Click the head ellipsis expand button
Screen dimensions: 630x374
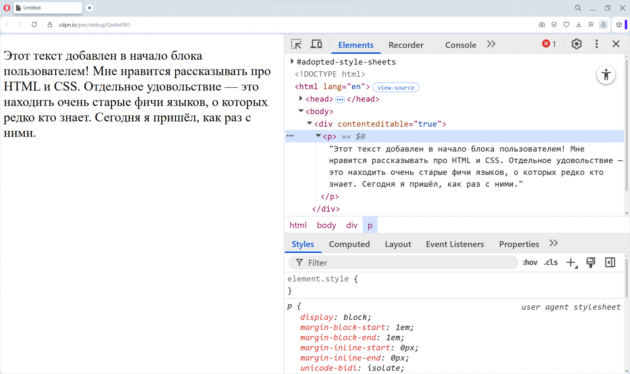pyautogui.click(x=340, y=99)
